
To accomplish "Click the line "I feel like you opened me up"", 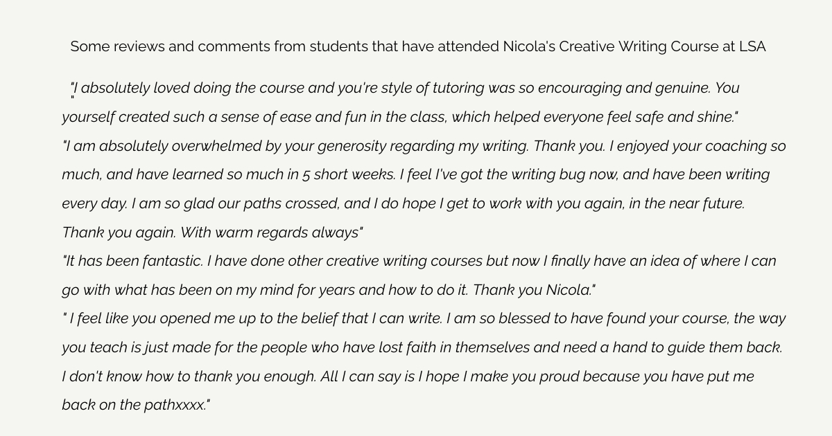I will [424, 319].
